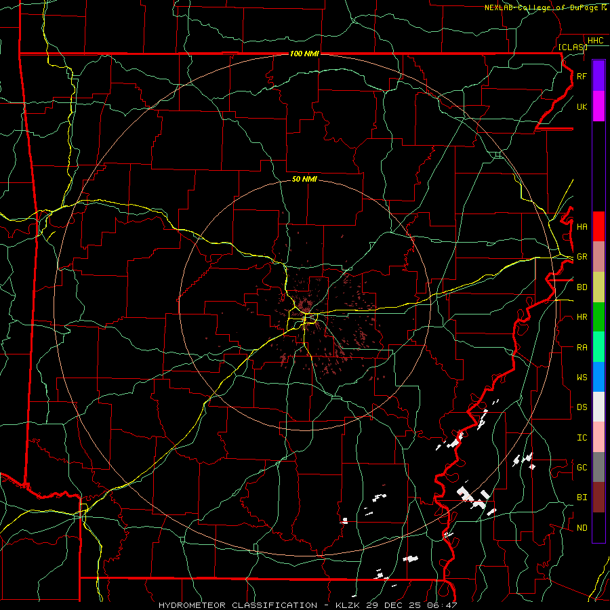Select the light pink IC legend swatch

598,437
